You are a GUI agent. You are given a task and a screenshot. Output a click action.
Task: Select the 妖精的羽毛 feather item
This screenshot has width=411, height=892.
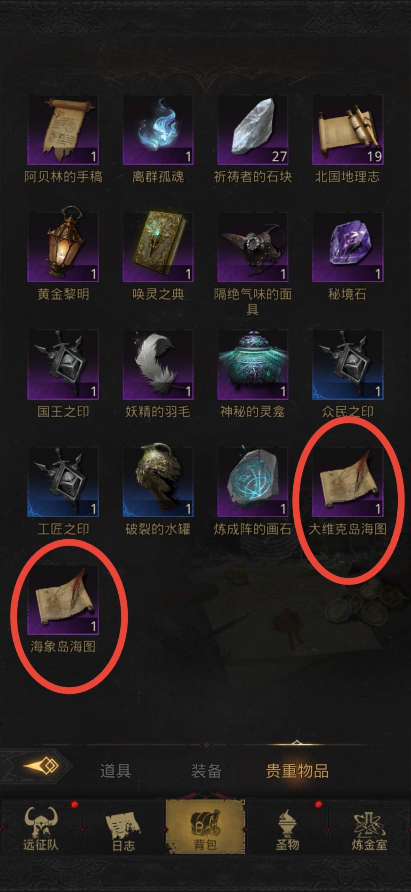158,364
